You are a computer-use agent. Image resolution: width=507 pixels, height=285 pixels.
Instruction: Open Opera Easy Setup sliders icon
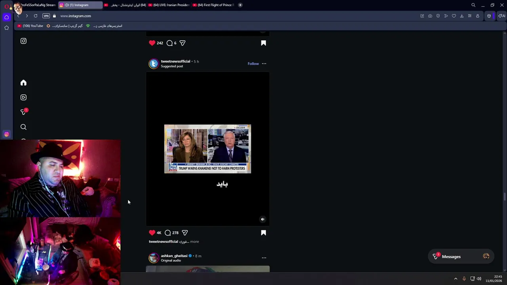(470, 16)
